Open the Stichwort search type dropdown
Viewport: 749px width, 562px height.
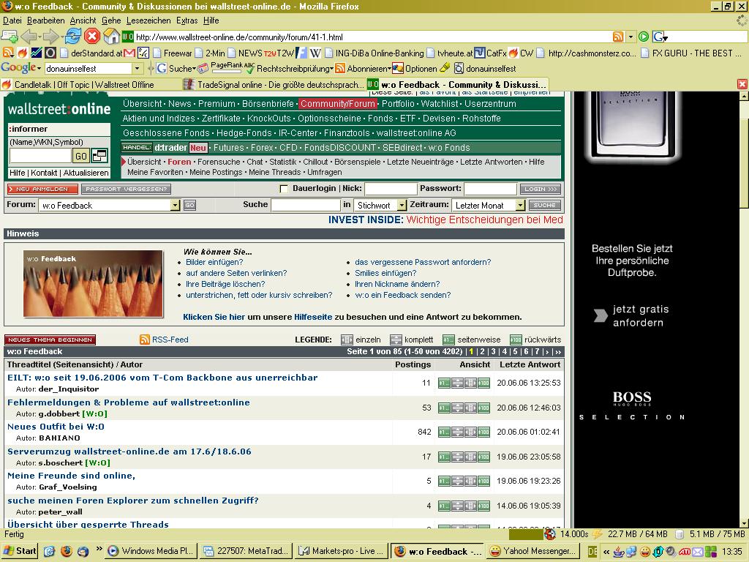(x=402, y=206)
